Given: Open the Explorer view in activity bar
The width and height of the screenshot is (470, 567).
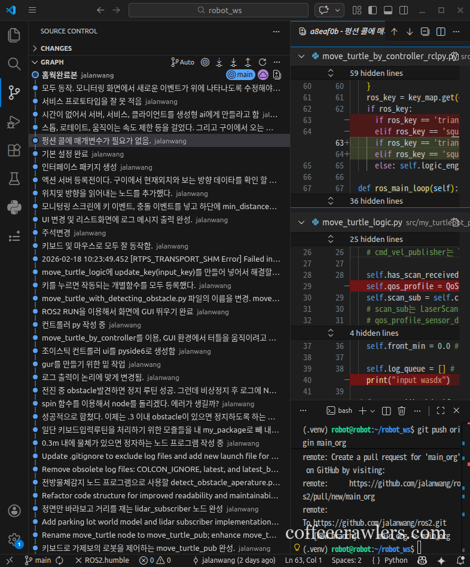Looking at the screenshot, I should [14, 35].
